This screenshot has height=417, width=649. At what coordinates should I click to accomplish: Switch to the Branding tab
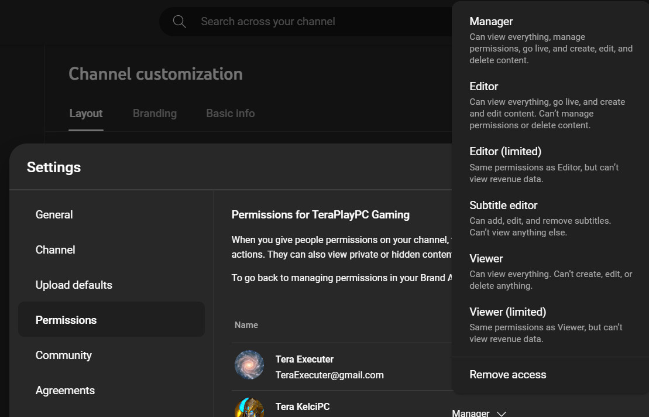[x=155, y=114]
